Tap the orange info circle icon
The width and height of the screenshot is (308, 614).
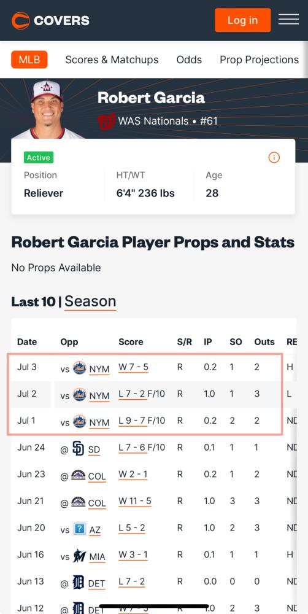274,157
